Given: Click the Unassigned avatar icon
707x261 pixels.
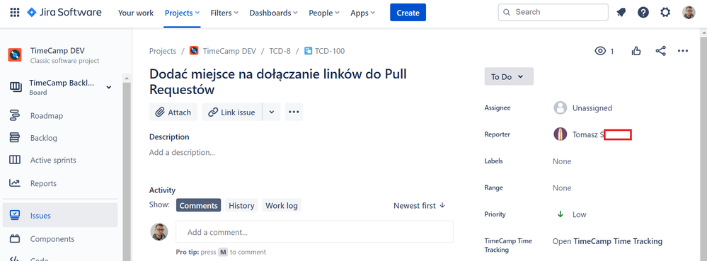Looking at the screenshot, I should pyautogui.click(x=560, y=108).
